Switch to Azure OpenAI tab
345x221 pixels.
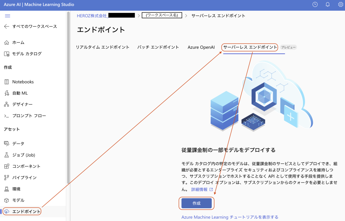tap(201, 47)
